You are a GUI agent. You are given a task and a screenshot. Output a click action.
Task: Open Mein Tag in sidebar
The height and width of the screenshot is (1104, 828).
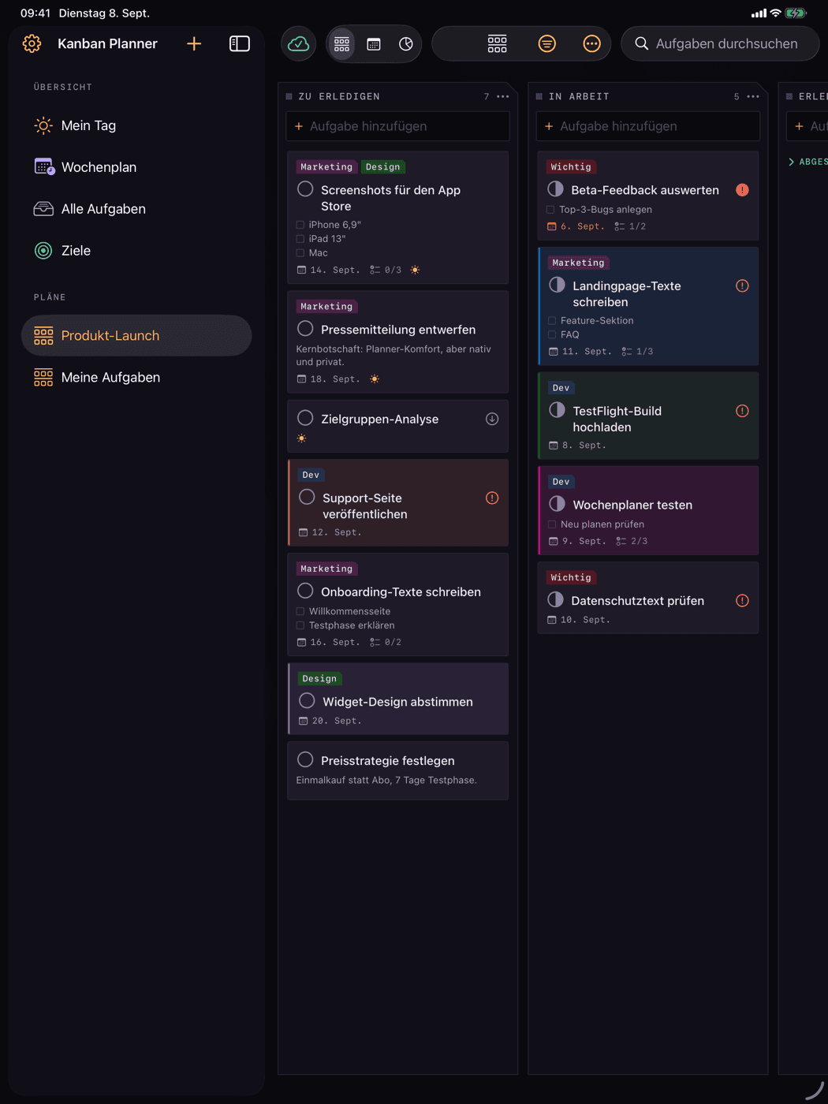(x=136, y=125)
